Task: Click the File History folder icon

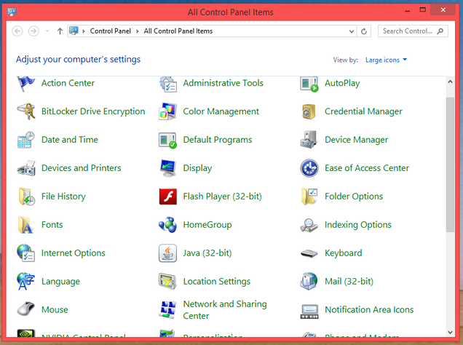Action: tap(27, 197)
